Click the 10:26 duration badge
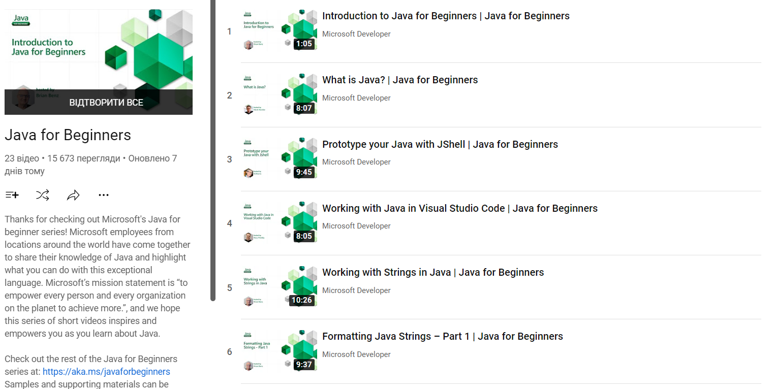Viewport: 773px width, 389px height. 302,300
